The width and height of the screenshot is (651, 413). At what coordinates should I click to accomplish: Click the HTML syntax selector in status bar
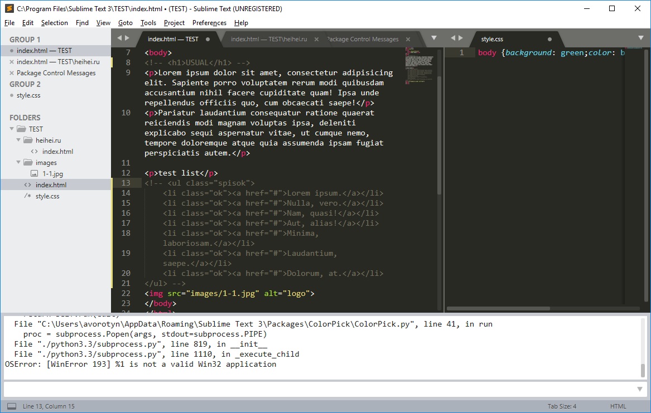[618, 406]
